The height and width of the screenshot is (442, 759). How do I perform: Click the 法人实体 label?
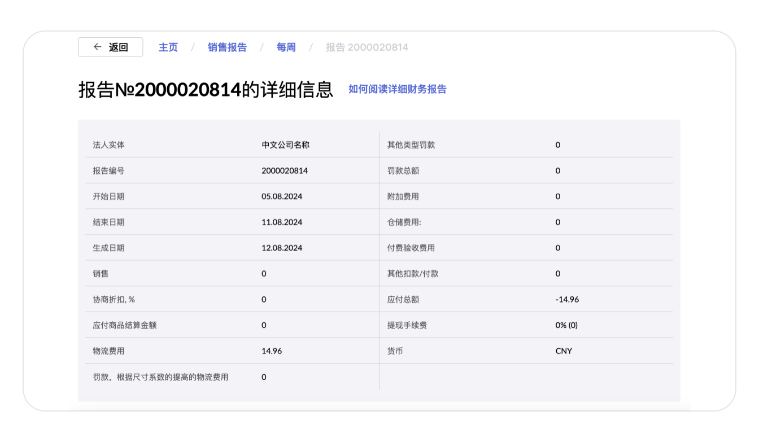pyautogui.click(x=108, y=145)
